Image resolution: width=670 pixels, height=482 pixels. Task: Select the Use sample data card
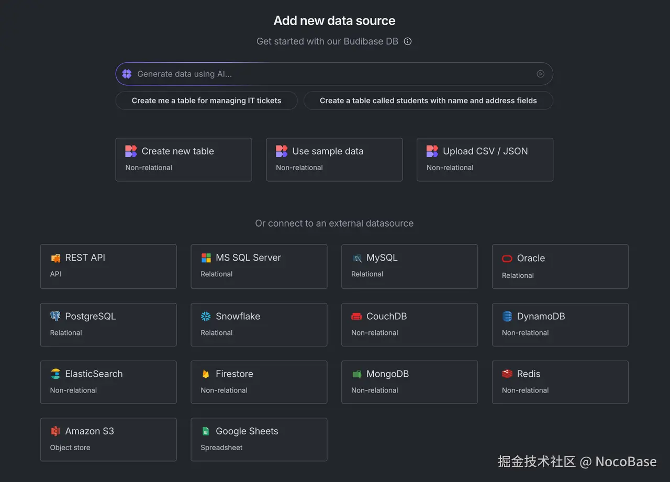pos(334,159)
